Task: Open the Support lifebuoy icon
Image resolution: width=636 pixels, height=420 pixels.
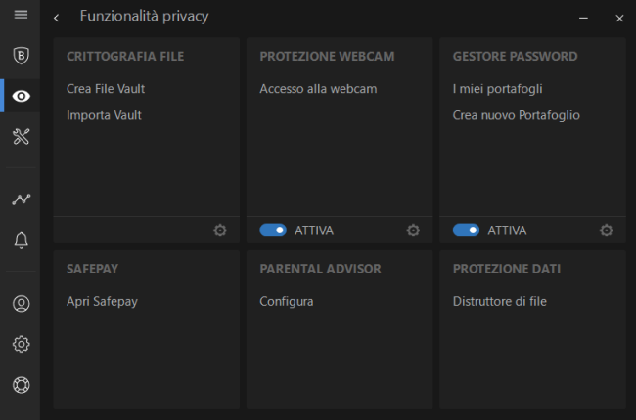Action: click(21, 384)
